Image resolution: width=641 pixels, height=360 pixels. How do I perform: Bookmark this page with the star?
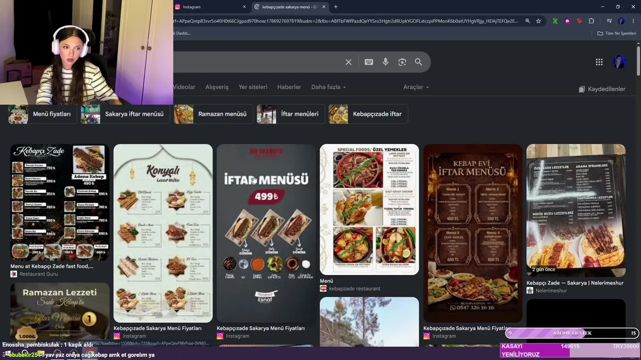pyautogui.click(x=538, y=21)
